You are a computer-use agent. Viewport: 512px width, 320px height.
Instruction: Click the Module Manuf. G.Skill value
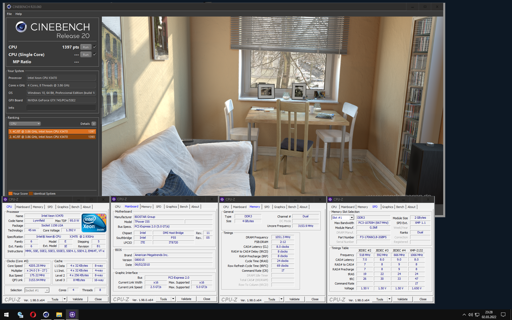click(373, 227)
